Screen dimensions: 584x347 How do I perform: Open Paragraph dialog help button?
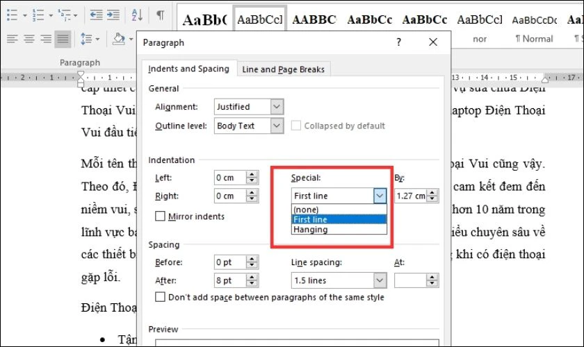[398, 42]
